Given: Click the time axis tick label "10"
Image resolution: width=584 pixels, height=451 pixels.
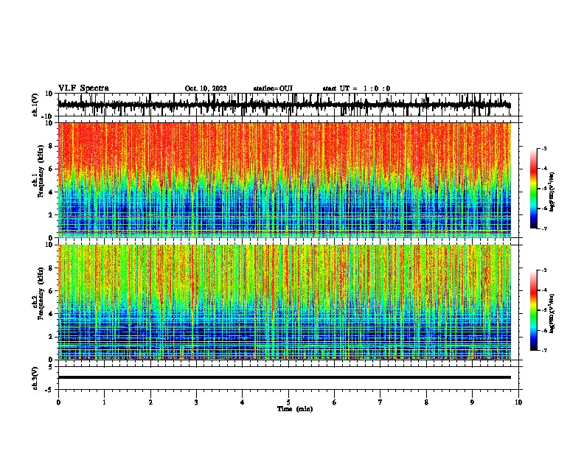Looking at the screenshot, I should click(x=518, y=402).
